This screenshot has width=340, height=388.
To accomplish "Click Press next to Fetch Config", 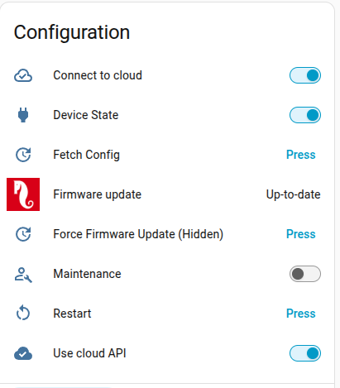I will coord(301,155).
